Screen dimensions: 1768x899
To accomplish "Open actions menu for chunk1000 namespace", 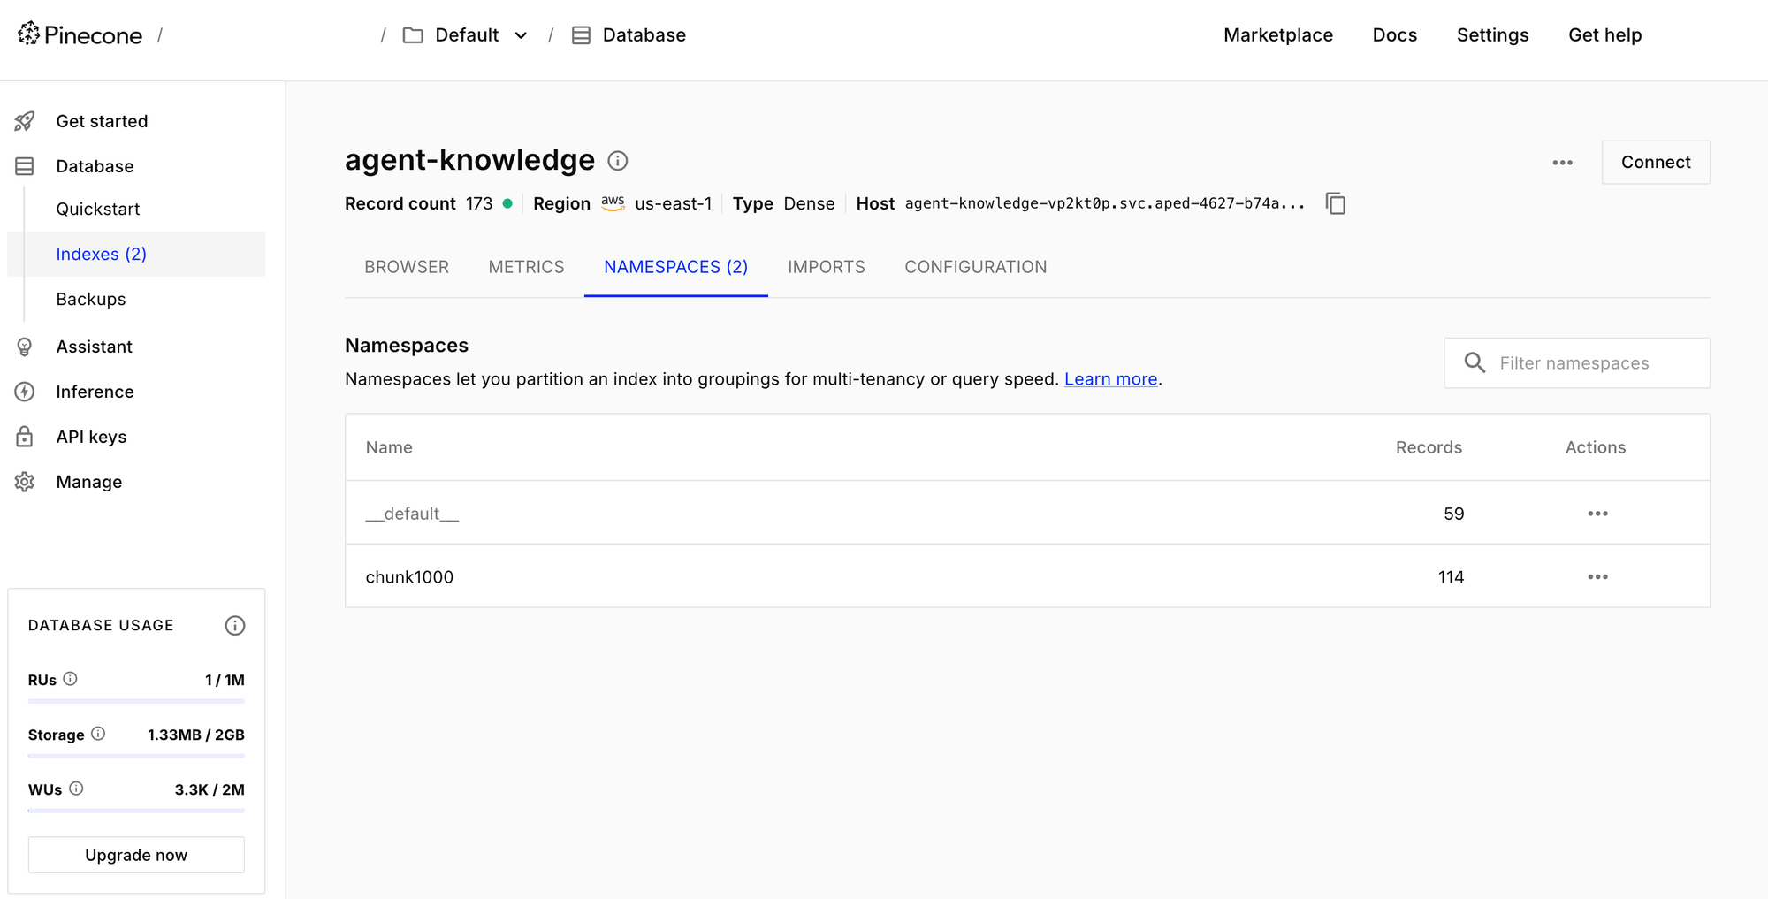I will [x=1597, y=577].
